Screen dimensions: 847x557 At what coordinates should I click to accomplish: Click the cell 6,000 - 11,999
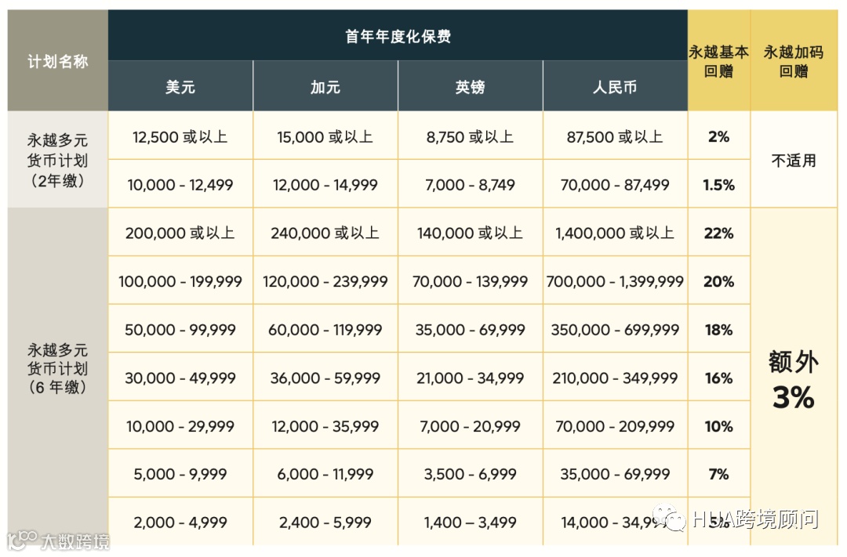[325, 473]
